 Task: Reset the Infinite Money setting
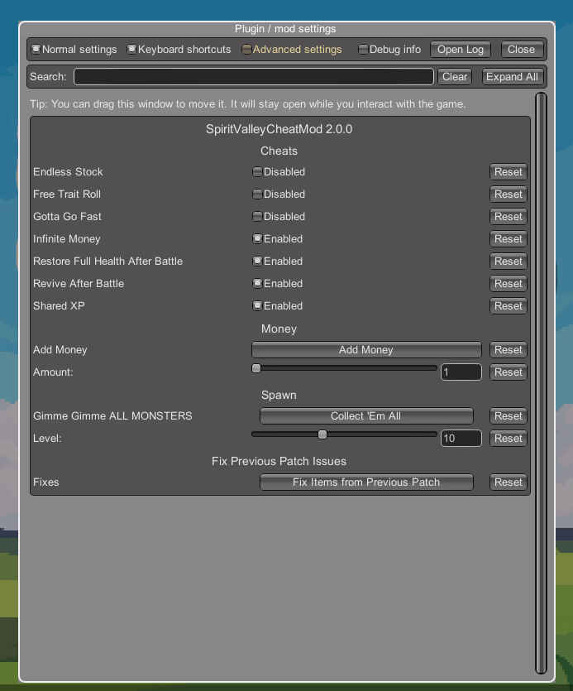pos(508,239)
